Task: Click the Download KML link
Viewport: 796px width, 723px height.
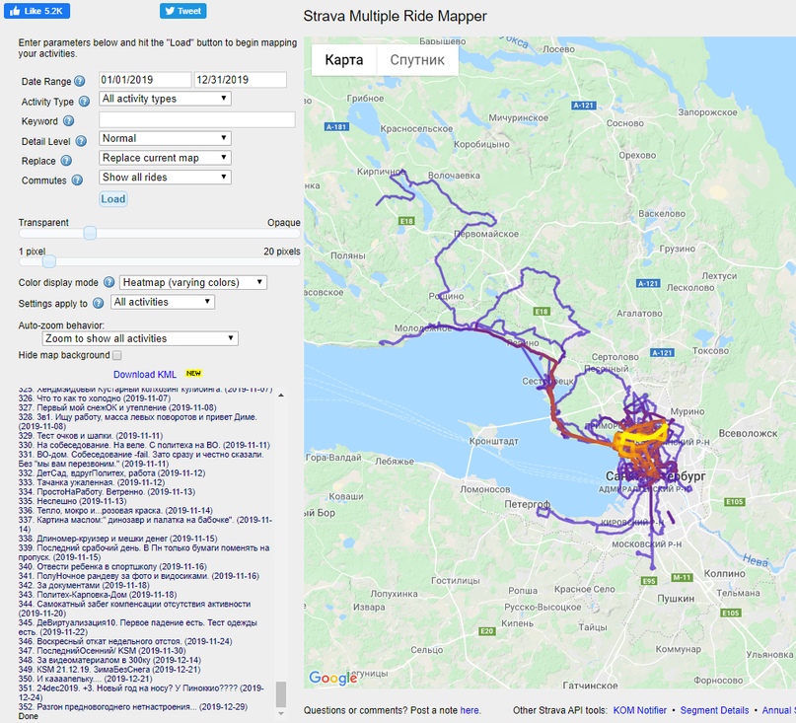Action: tap(145, 375)
